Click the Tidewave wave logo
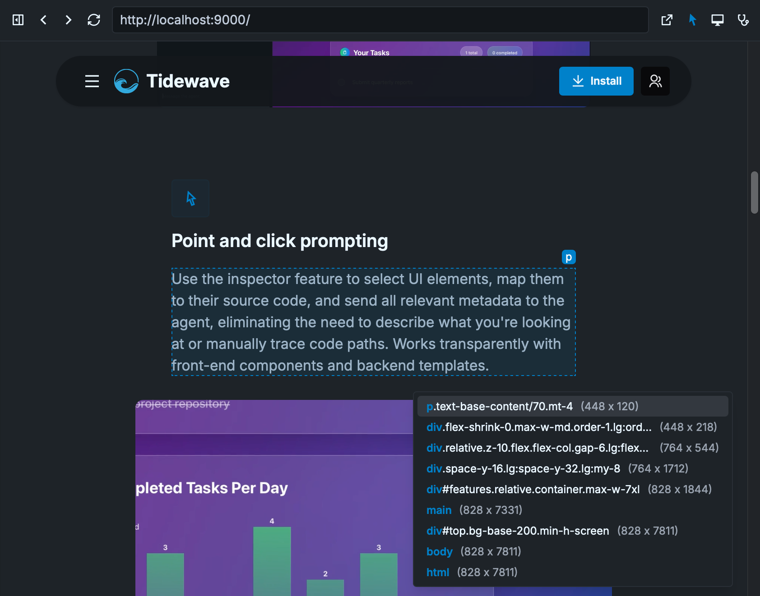Image resolution: width=760 pixels, height=596 pixels. (x=126, y=81)
